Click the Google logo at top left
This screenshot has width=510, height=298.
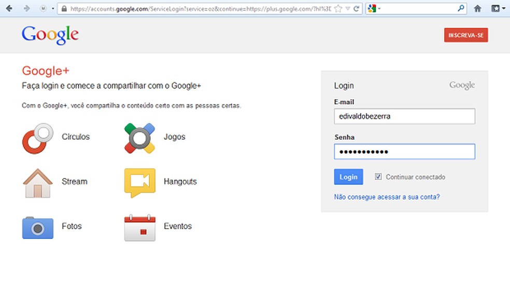coord(49,35)
